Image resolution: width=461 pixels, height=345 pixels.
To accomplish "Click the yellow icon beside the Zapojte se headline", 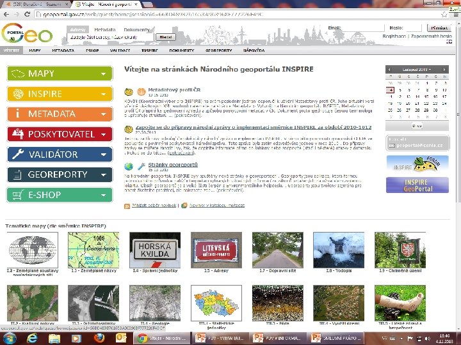I will coord(129,129).
